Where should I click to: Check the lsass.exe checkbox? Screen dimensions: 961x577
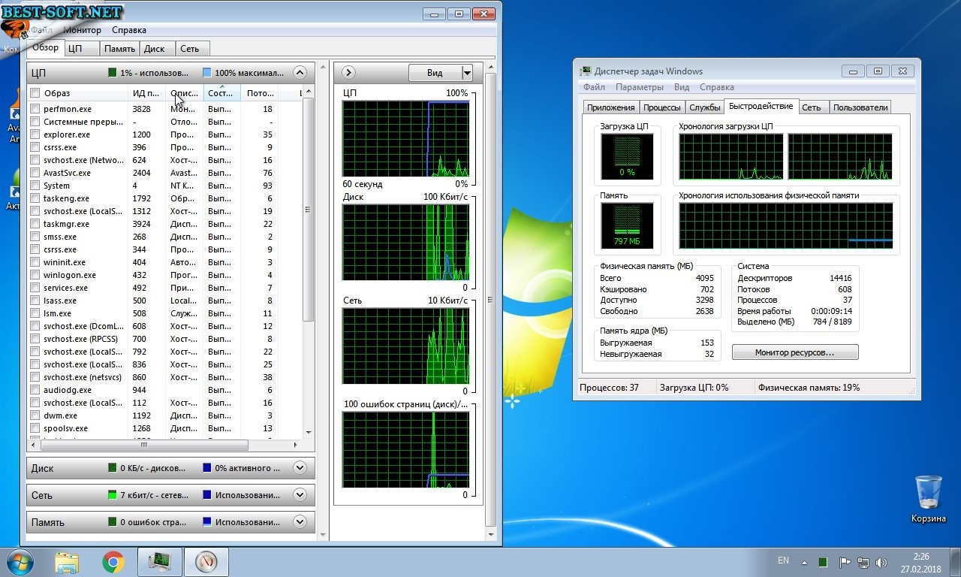tap(35, 301)
